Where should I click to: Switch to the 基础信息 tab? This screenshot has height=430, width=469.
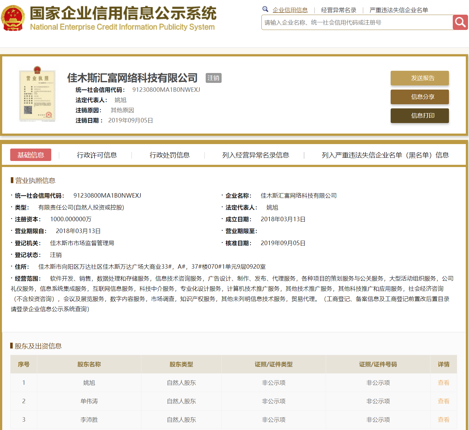click(31, 155)
